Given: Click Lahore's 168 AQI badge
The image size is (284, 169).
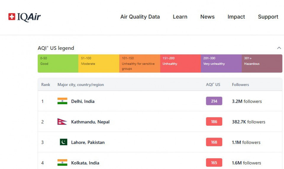Looking at the screenshot, I should pos(214,142).
